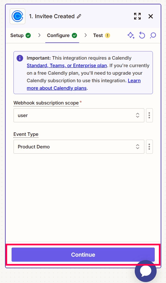Viewport: 166px width, 283px height.
Task: Open Webhook subscription scope dropdown
Action: 79,115
